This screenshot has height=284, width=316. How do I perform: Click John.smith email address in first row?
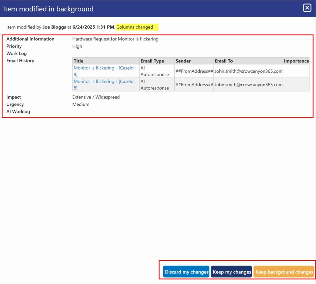(248, 71)
